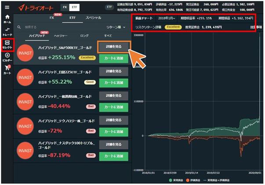Click Excellent badge in risk-return evaluation
The width and height of the screenshot is (265, 185).
(x=173, y=27)
